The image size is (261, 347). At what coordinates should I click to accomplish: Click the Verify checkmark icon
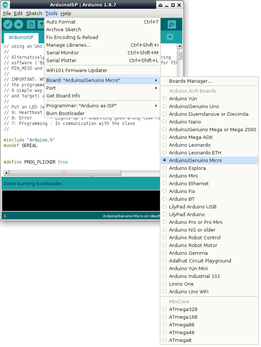(x=8, y=24)
